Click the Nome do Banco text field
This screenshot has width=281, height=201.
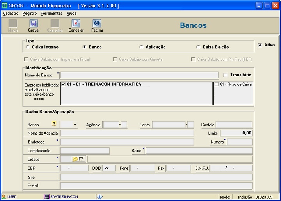point(139,75)
